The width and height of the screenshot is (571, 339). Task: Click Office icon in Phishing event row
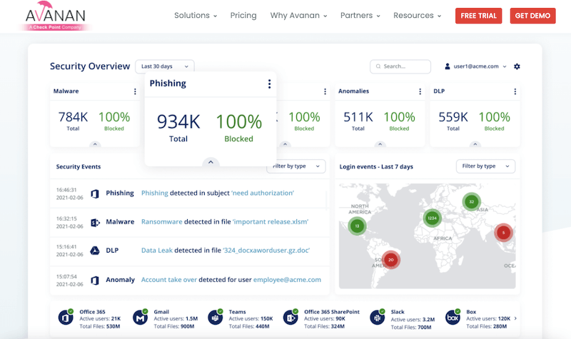click(95, 193)
